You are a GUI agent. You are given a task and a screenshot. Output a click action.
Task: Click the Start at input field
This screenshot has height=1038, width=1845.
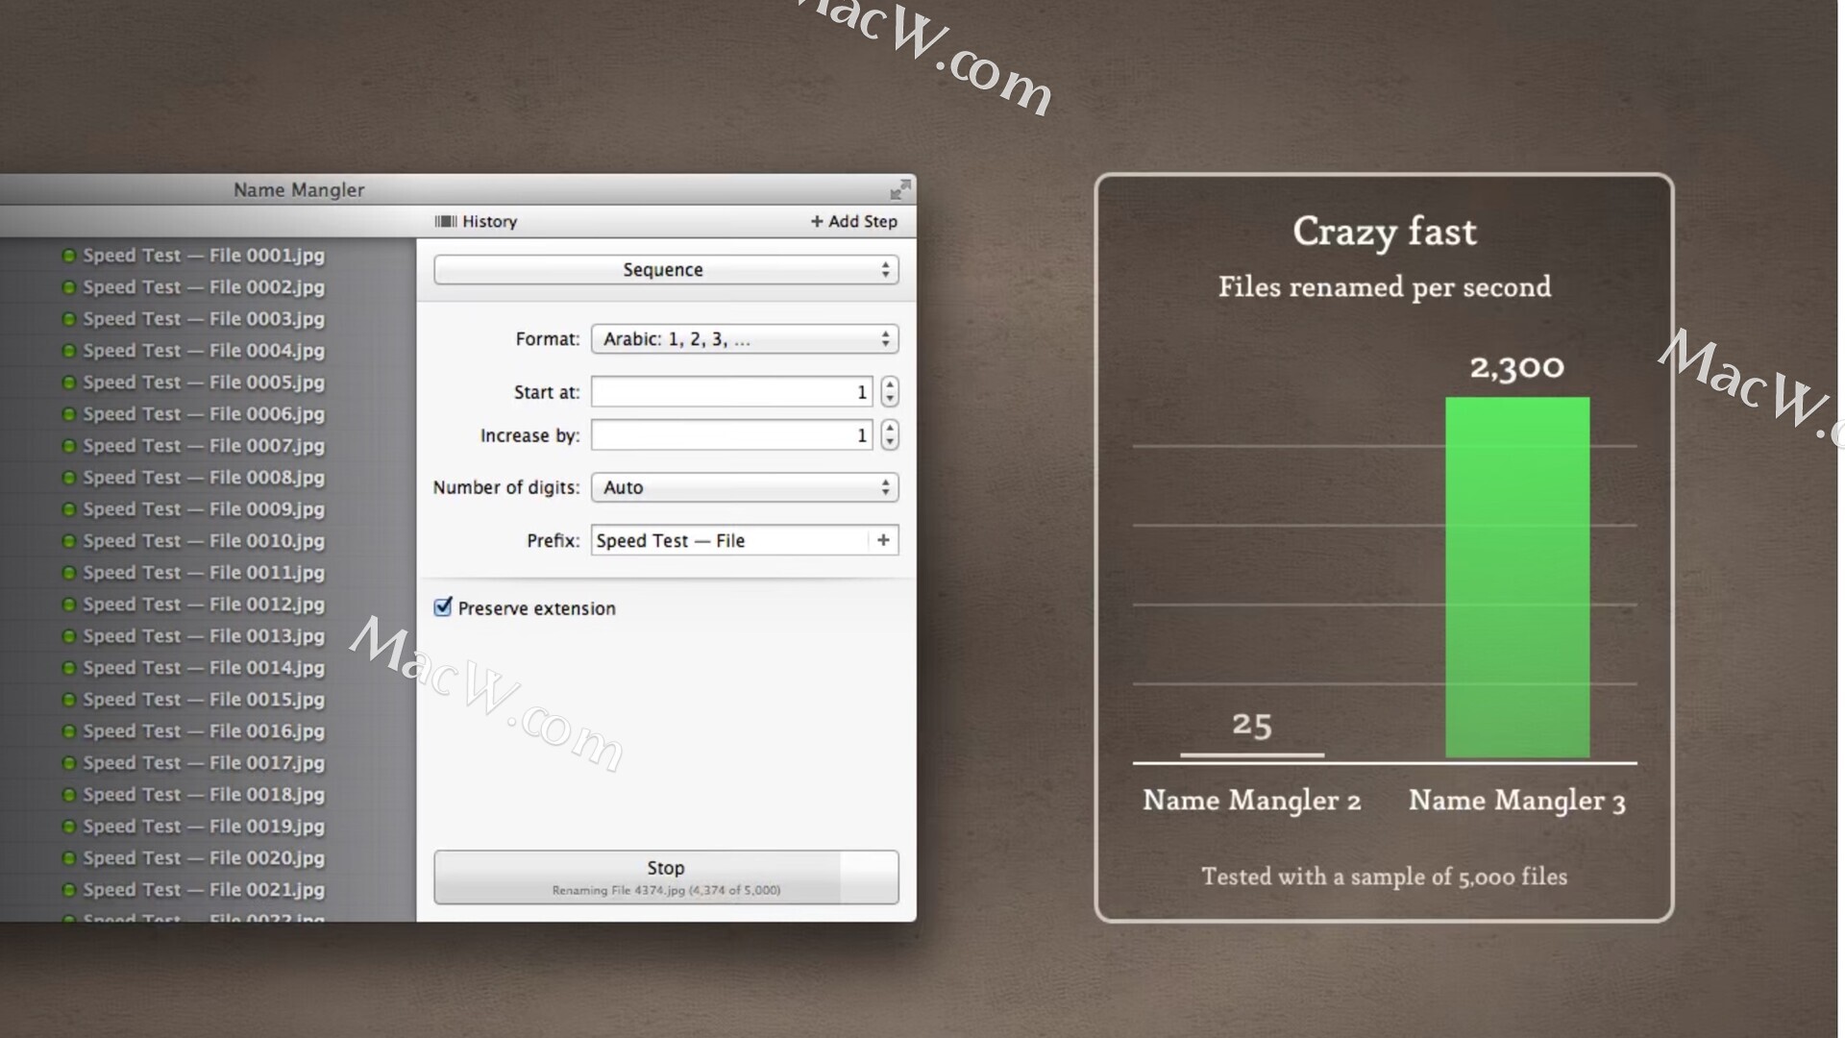click(x=731, y=392)
